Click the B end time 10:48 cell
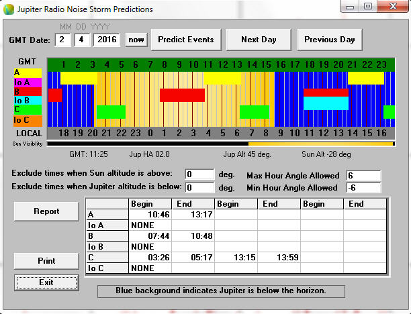This screenshot has height=314, width=411. 193,236
